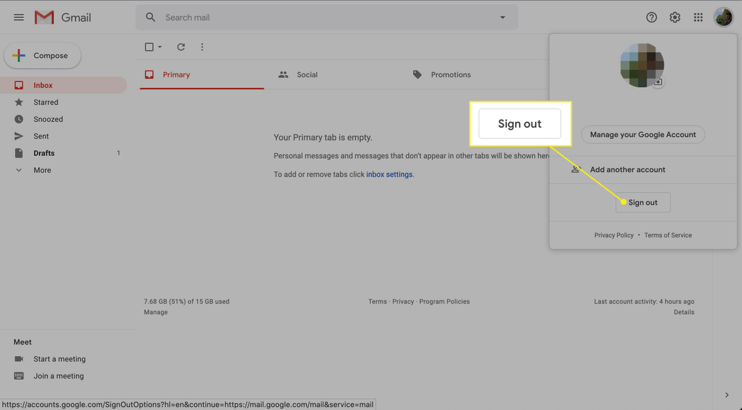742x410 pixels.
Task: Start a meeting in Meet
Action: (x=59, y=359)
